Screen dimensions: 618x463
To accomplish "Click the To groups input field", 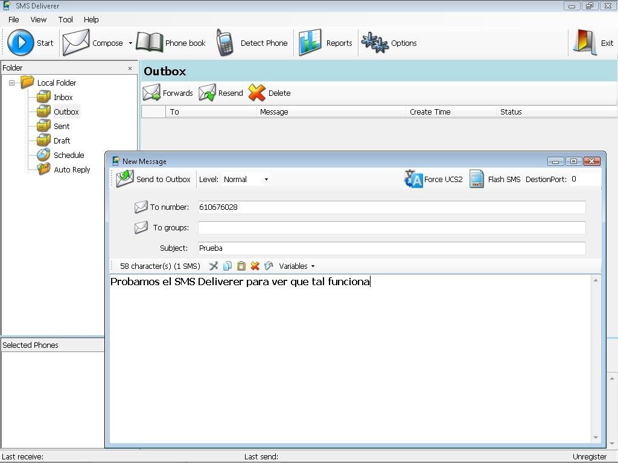I will tap(392, 227).
